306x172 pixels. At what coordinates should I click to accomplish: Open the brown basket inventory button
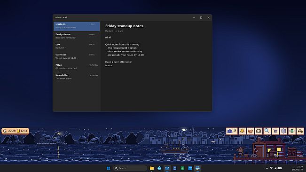(251, 131)
